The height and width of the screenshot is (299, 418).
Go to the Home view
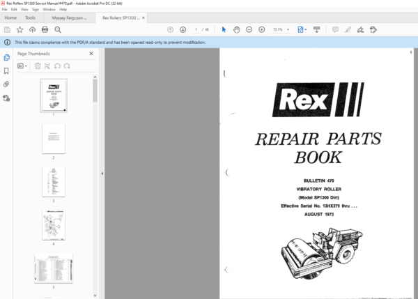10,17
